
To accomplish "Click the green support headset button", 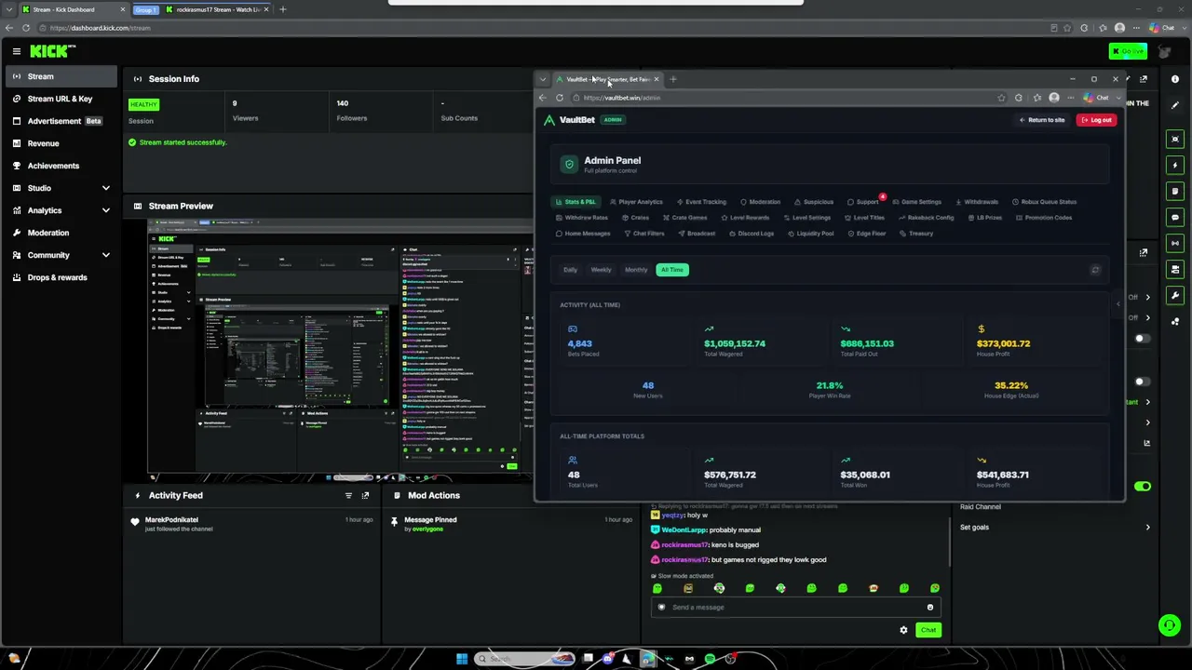I will 1169,625.
